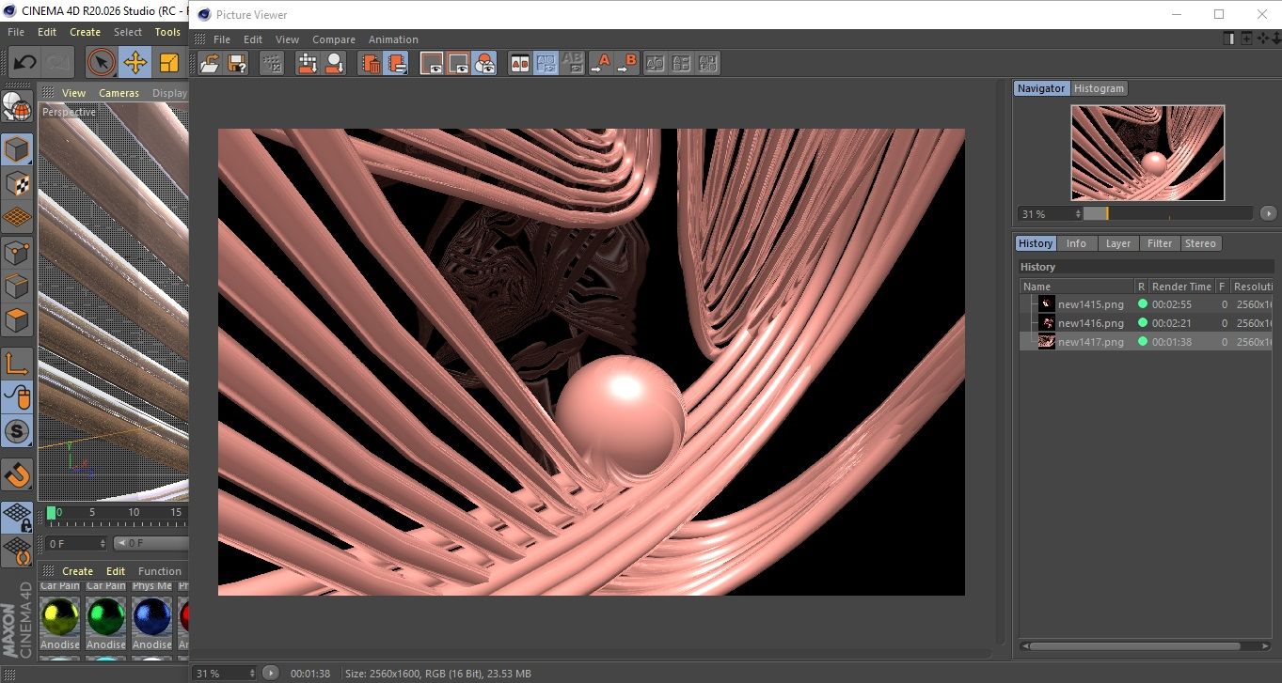This screenshot has height=683, width=1282.
Task: Toggle the Enable Snap magnet icon
Action: coord(17,474)
